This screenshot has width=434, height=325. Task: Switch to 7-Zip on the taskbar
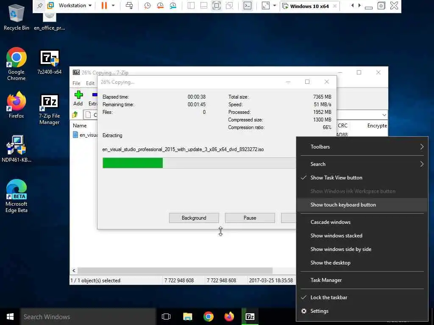(x=250, y=317)
